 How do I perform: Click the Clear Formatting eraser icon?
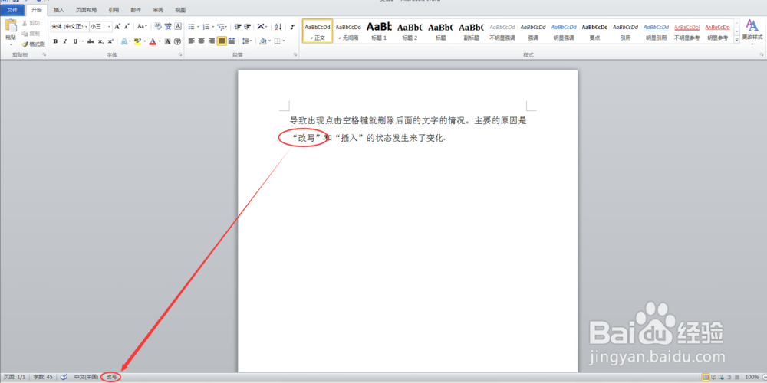click(x=158, y=26)
